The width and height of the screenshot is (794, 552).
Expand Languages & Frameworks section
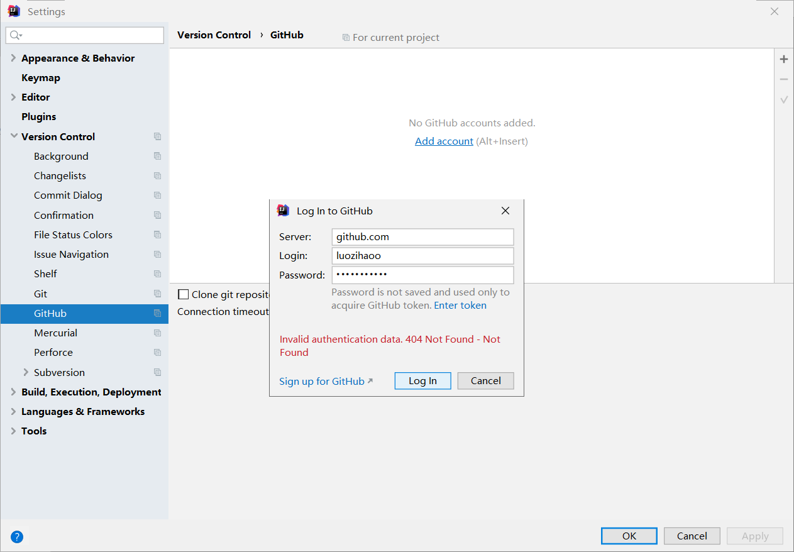[x=13, y=411]
